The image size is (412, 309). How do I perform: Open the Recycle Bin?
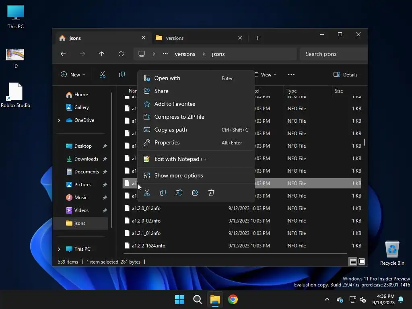tap(392, 253)
